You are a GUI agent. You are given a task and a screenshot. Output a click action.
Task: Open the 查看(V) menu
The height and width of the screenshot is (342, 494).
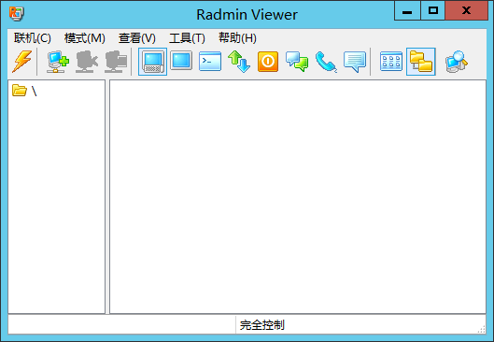pos(137,38)
